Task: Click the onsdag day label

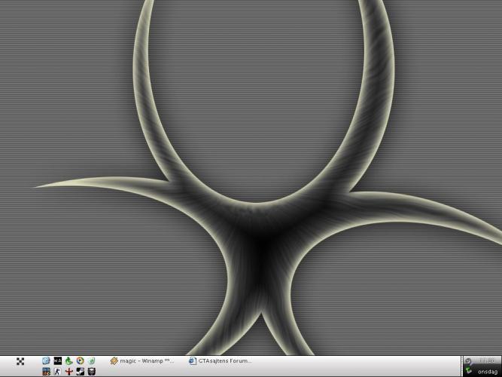Action: 487,372
